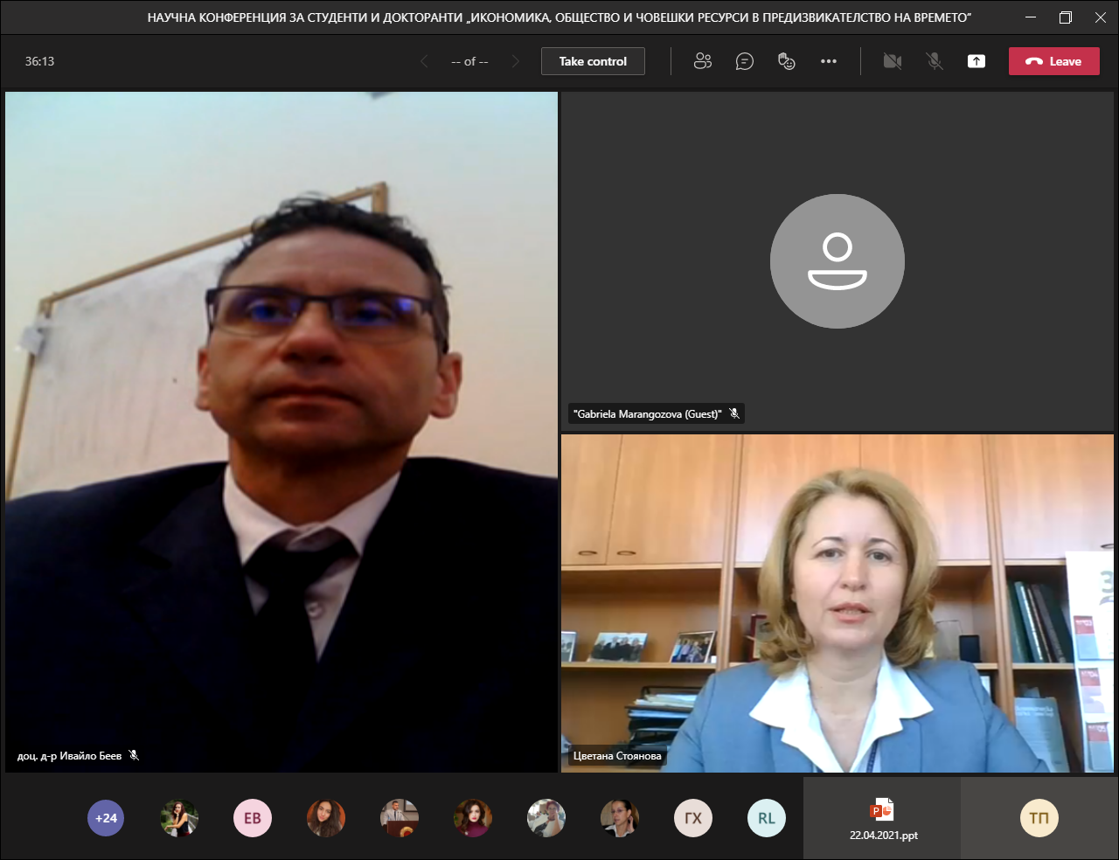Toggle the camera on
1119x860 pixels.
893,61
